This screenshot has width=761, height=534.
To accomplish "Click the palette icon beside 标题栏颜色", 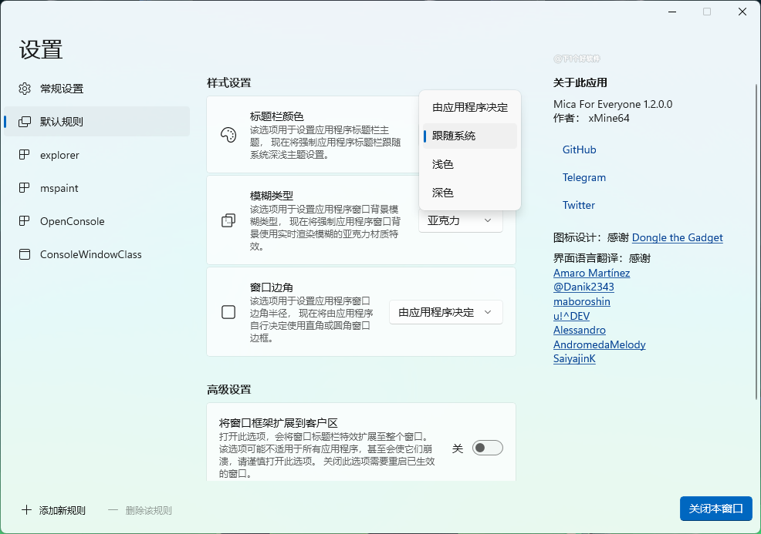I will 228,136.
